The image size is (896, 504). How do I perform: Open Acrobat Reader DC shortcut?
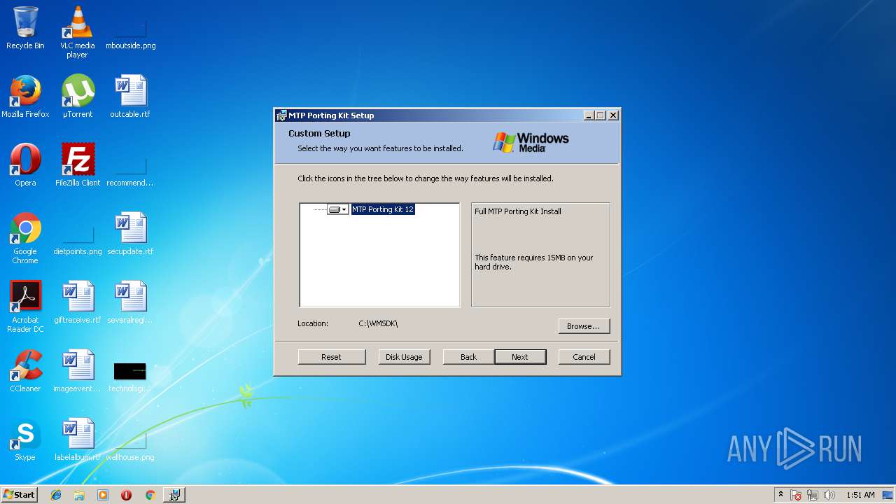[x=25, y=307]
